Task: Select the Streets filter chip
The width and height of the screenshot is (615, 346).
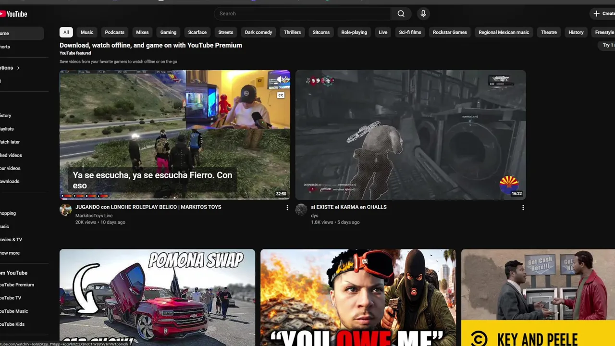Action: point(225,32)
